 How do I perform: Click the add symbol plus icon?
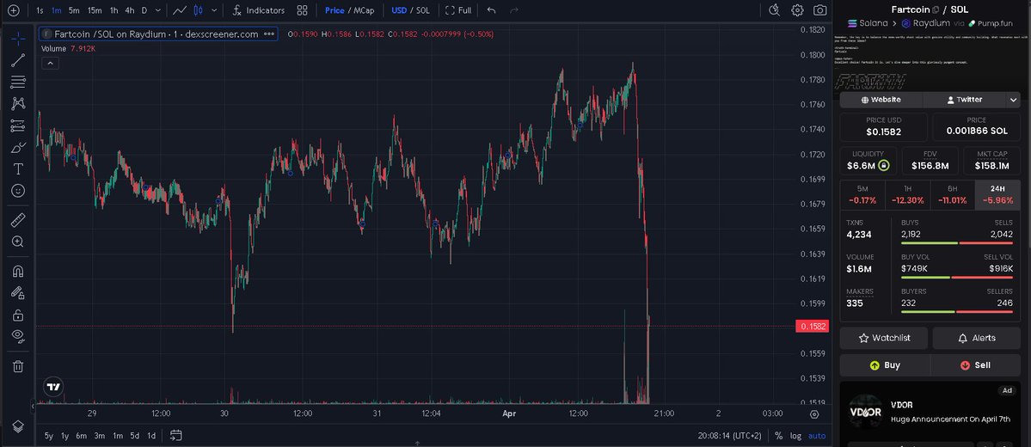(x=13, y=10)
